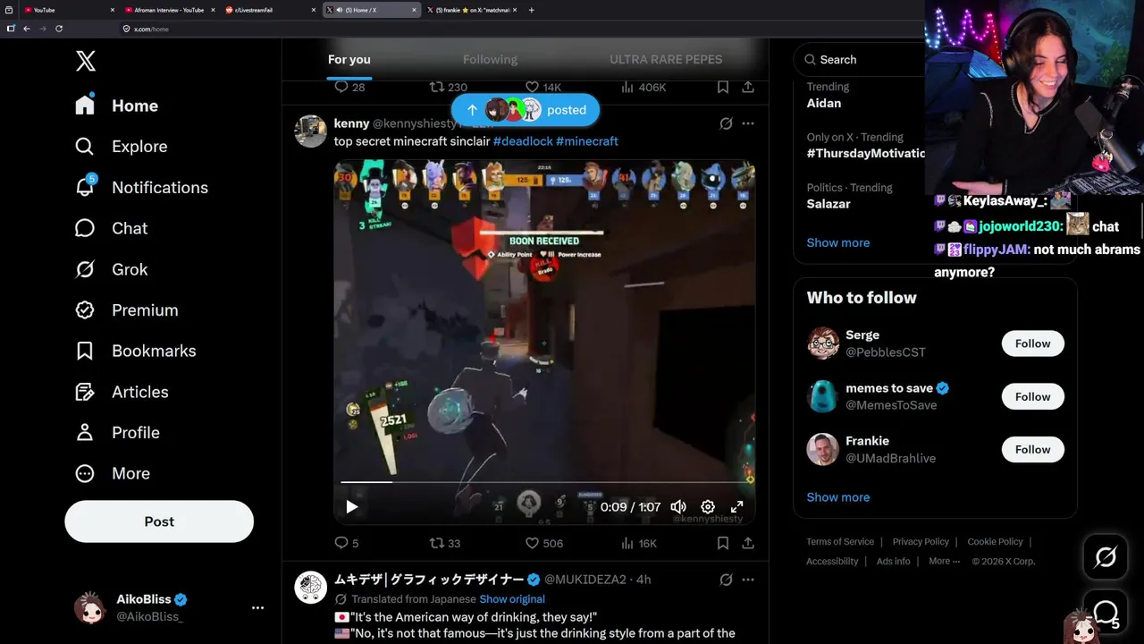Open the Aidan trending topic
Viewport: 1144px width, 644px height.
[x=824, y=103]
